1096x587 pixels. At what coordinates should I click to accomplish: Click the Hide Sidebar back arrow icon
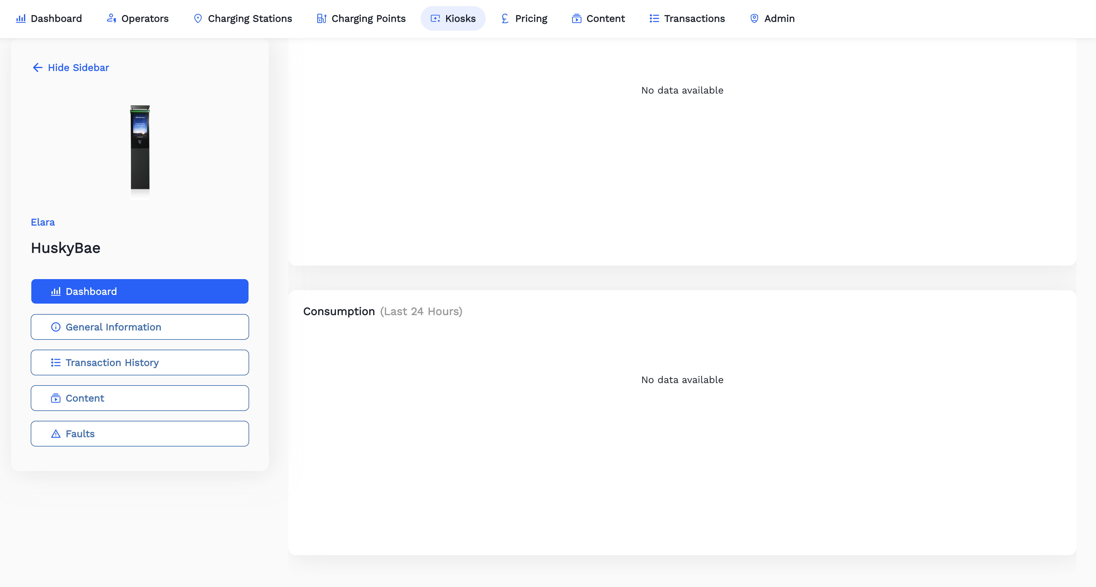37,68
